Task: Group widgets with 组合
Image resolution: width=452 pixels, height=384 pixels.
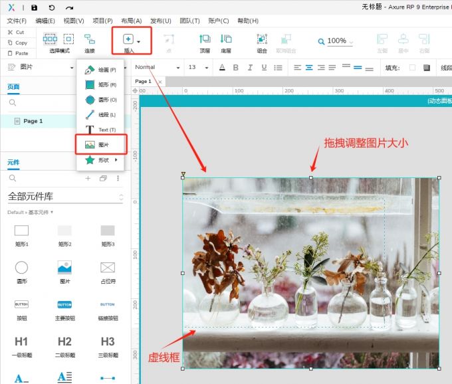Action: point(262,43)
